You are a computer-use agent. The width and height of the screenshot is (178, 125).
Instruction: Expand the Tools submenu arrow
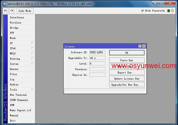coord(32,89)
